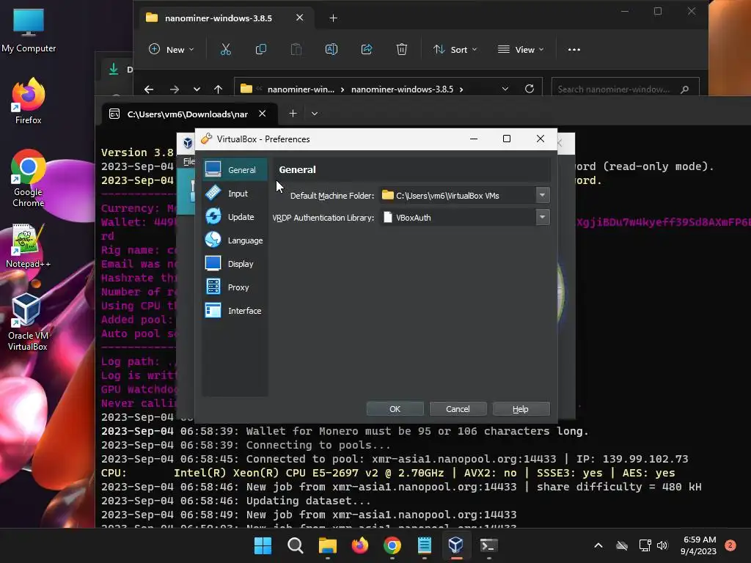Screen dimensions: 751x563
Task: Switch to VirtualBox from taskbar
Action: (456, 545)
